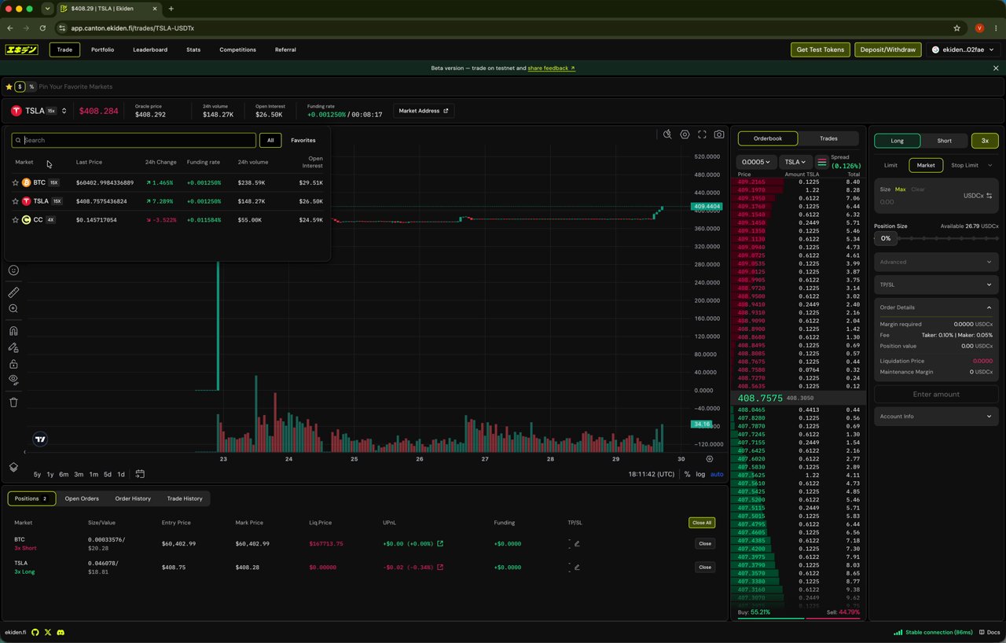This screenshot has width=1006, height=643.
Task: Click the Position Size slider track
Action: tap(948, 238)
